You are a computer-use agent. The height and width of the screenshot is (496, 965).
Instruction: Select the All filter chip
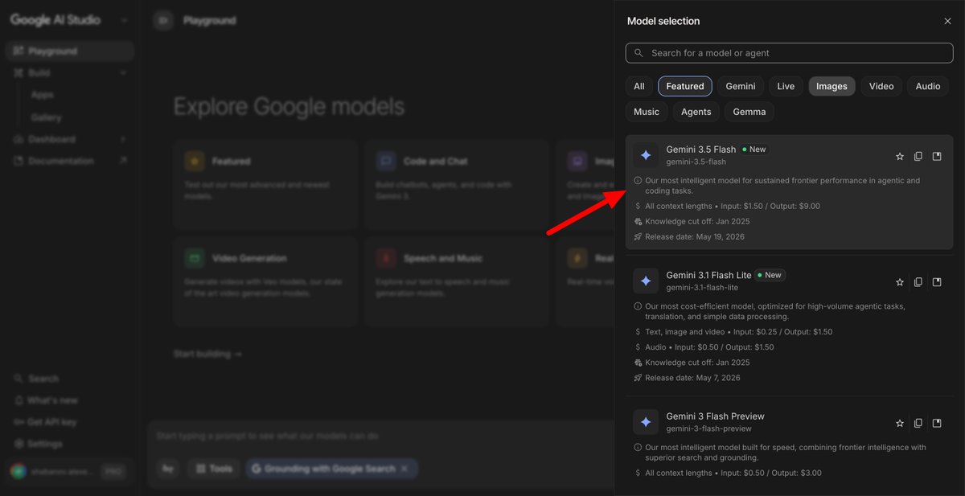click(x=639, y=86)
